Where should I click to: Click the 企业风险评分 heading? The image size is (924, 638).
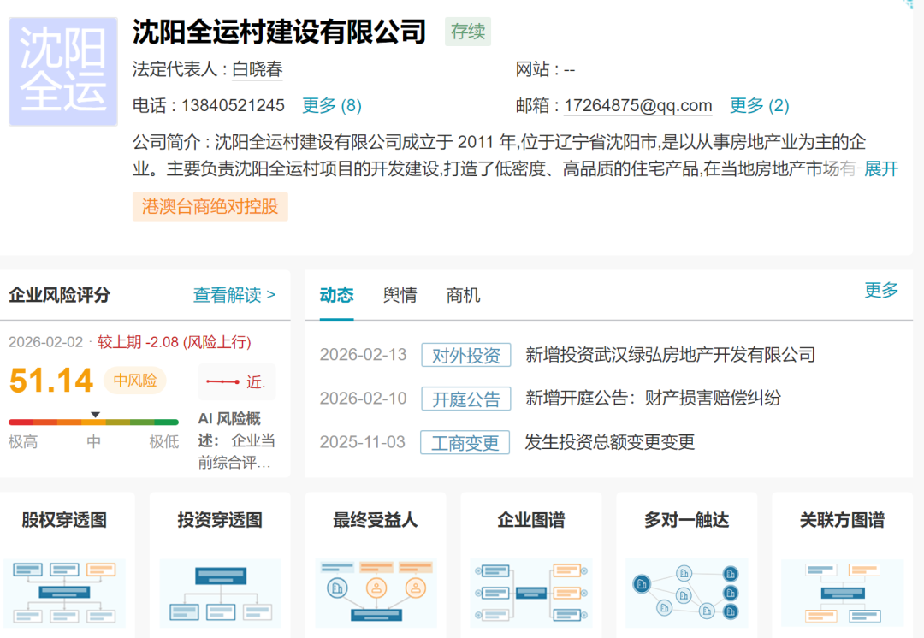click(x=60, y=295)
